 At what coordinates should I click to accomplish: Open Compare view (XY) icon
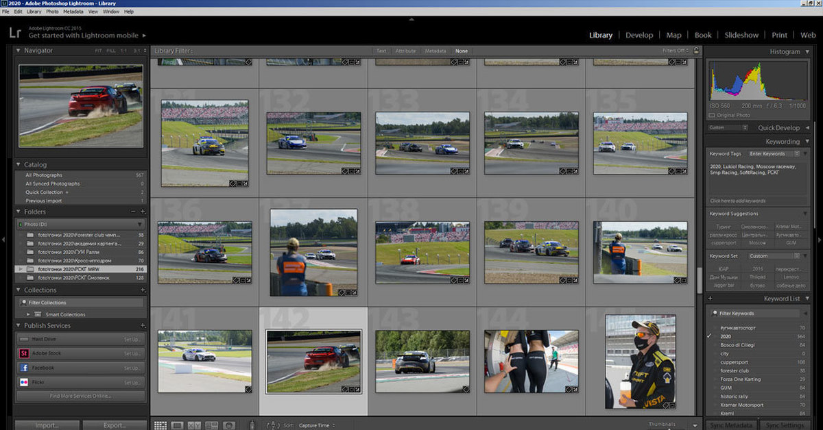(194, 425)
